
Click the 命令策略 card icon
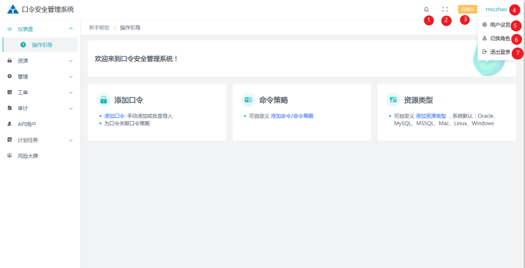point(248,100)
